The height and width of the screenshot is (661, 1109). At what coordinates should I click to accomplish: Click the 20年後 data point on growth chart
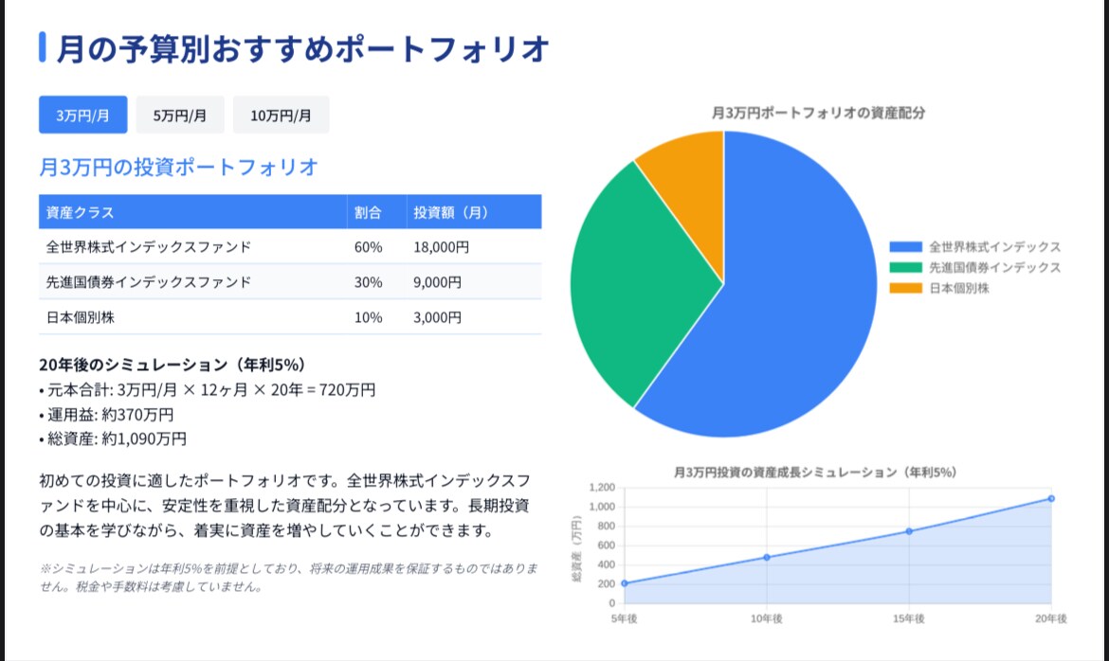tap(1049, 496)
